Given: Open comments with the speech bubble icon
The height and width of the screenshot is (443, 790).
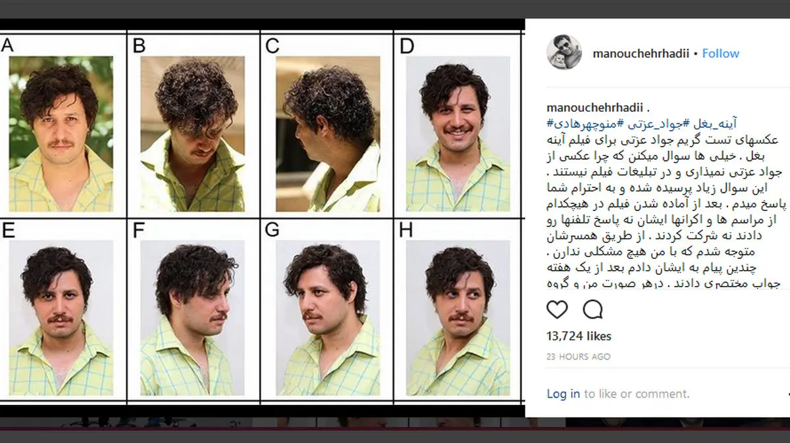Looking at the screenshot, I should pyautogui.click(x=592, y=310).
